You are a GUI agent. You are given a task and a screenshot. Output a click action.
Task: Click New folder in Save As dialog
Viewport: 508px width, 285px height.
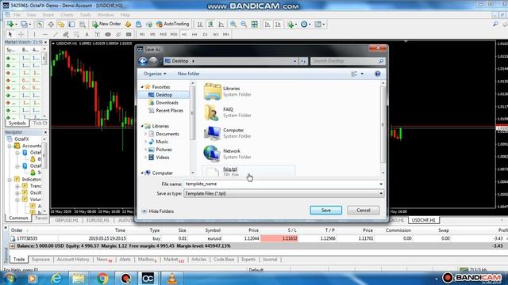tap(188, 74)
